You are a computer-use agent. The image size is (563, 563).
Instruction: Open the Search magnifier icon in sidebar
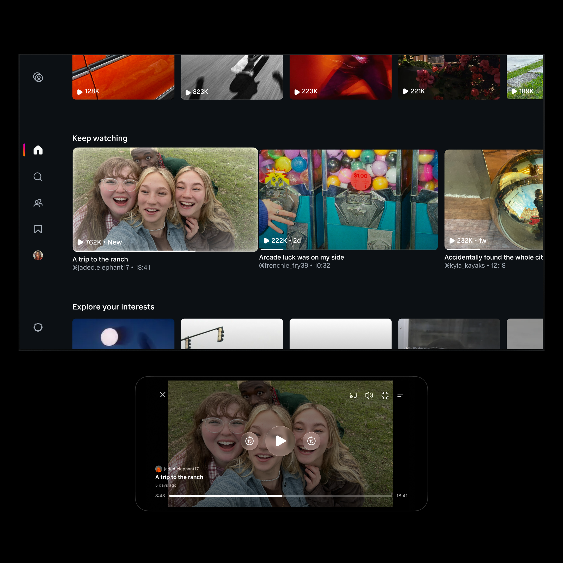pyautogui.click(x=38, y=177)
